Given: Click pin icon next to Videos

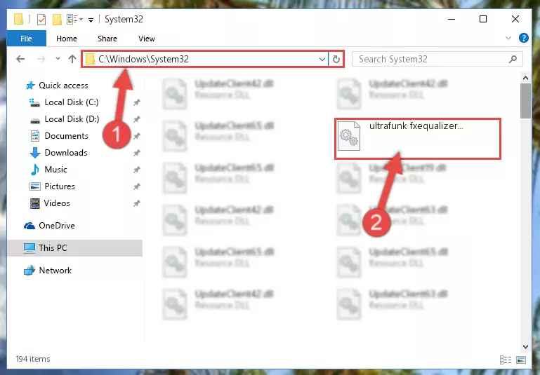Looking at the screenshot, I should point(137,203).
